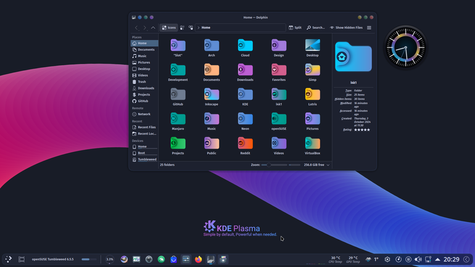Select the Tumbleweed device in sidebar
Image resolution: width=475 pixels, height=267 pixels.
tap(144, 159)
